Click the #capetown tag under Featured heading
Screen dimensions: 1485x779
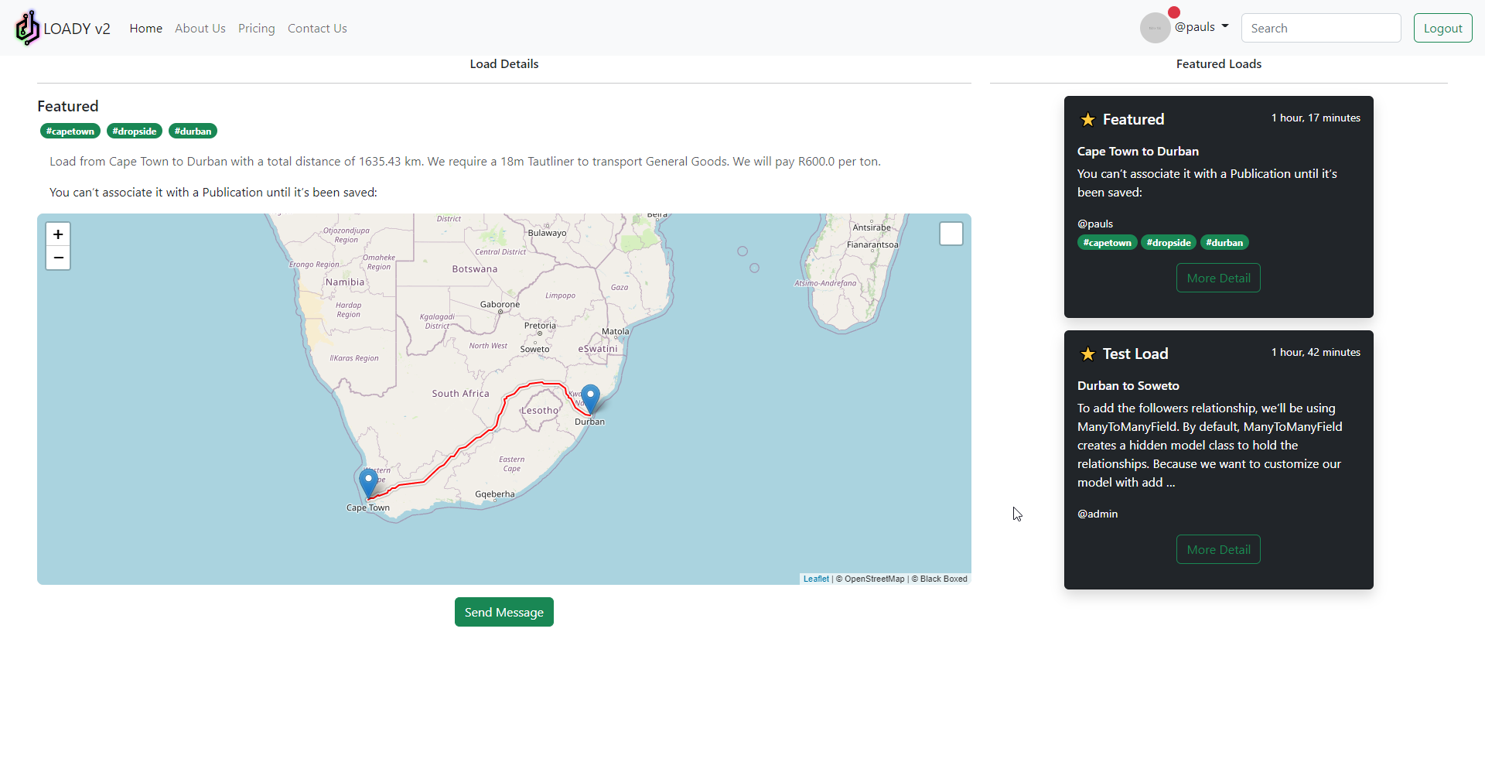70,132
